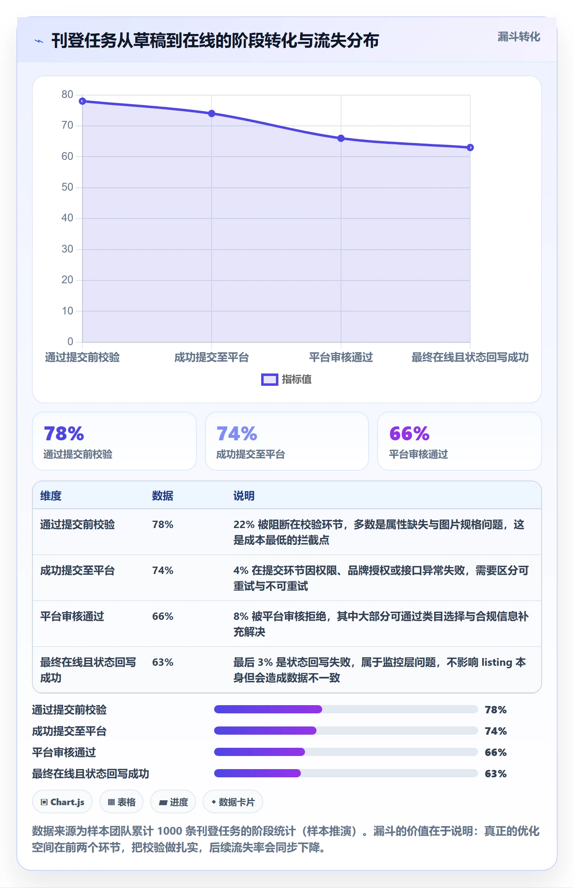Click the 平台审核通过 66% progress bar
Screen dimensions: 574x888
(x=346, y=752)
